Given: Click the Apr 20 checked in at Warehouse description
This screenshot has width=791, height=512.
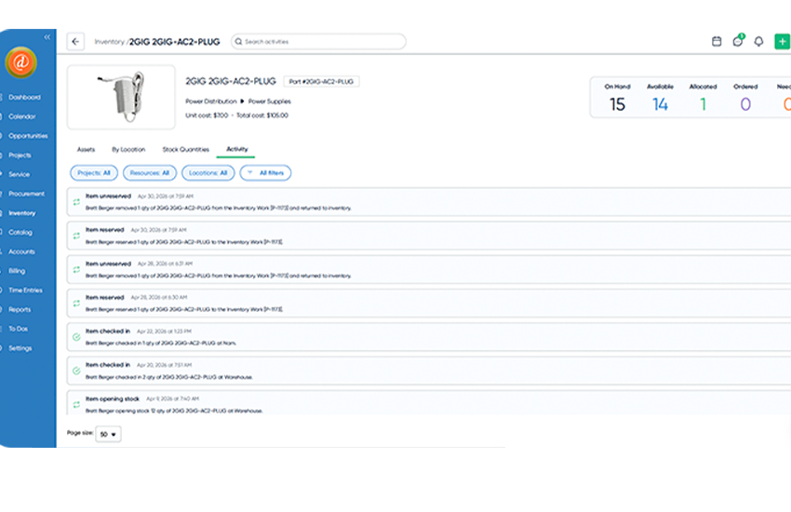Looking at the screenshot, I should click(x=169, y=377).
